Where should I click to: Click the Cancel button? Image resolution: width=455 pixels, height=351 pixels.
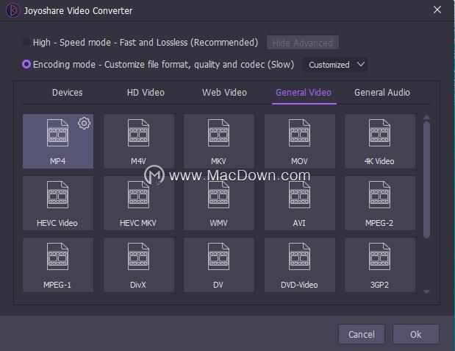pyautogui.click(x=362, y=334)
